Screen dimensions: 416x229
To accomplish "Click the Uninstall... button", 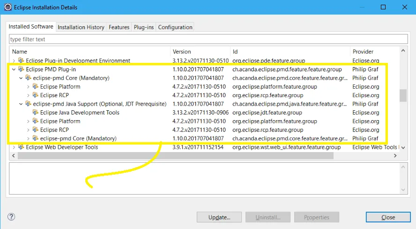I will click(x=268, y=217).
